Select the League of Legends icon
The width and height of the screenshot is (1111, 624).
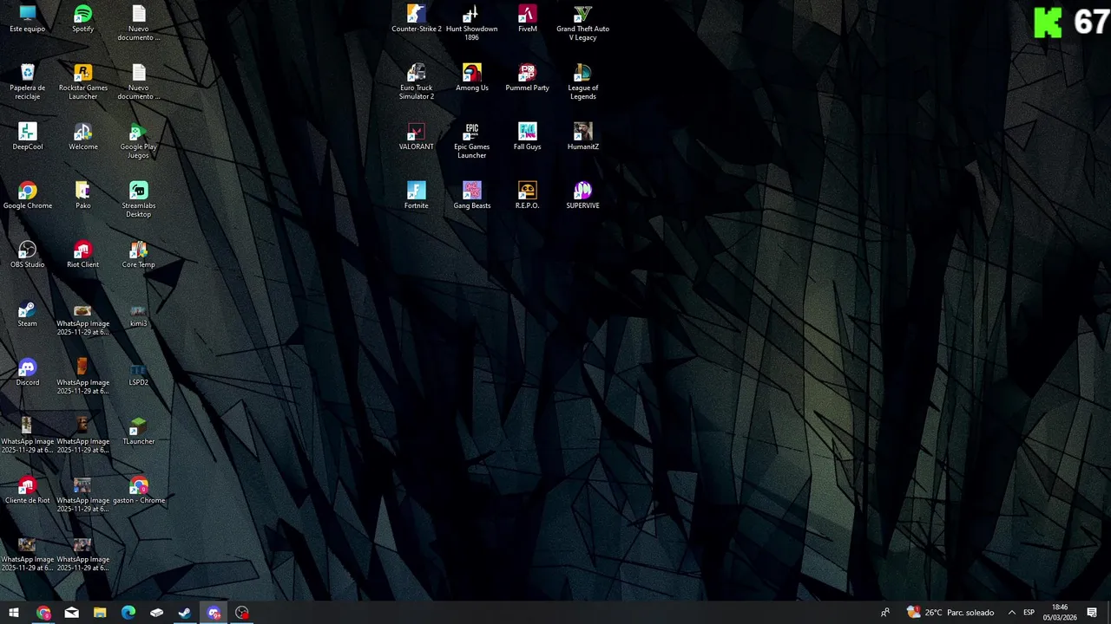coord(583,82)
